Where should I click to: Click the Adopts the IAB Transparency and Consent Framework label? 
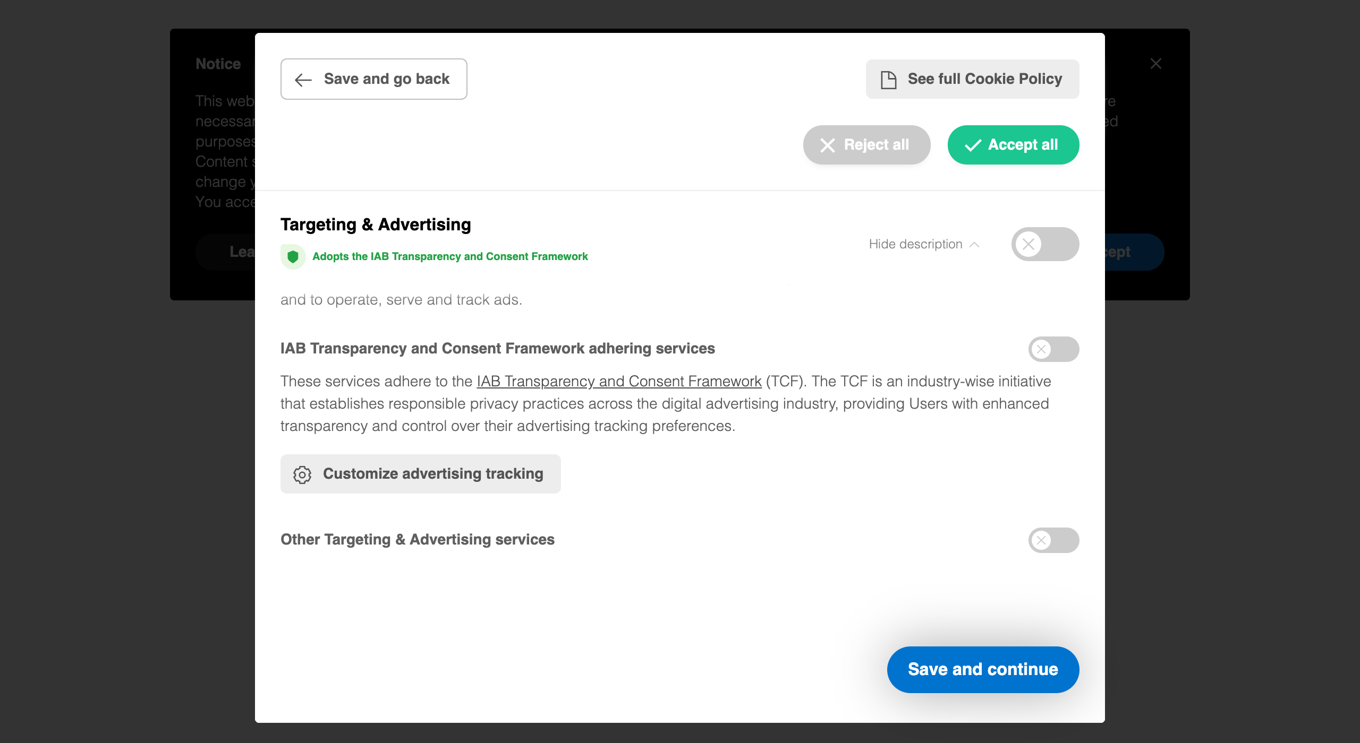click(x=450, y=256)
